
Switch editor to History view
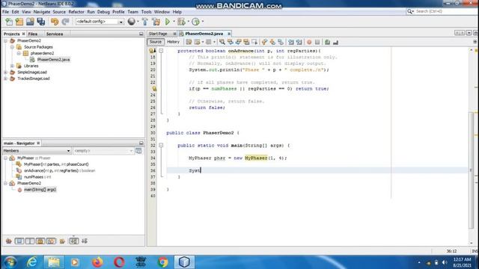pyautogui.click(x=173, y=42)
